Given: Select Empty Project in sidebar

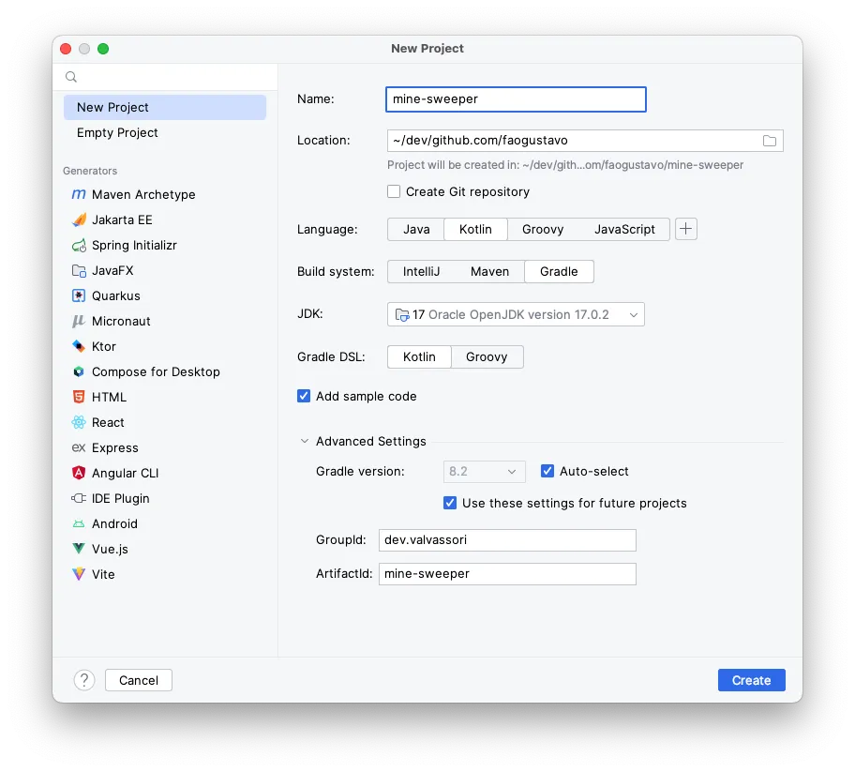Looking at the screenshot, I should click(x=165, y=132).
